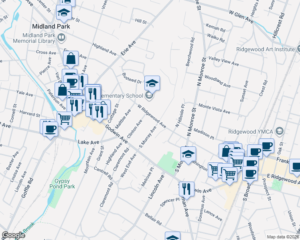Click the school marker at the bottom near Bellair Rd

point(172,236)
